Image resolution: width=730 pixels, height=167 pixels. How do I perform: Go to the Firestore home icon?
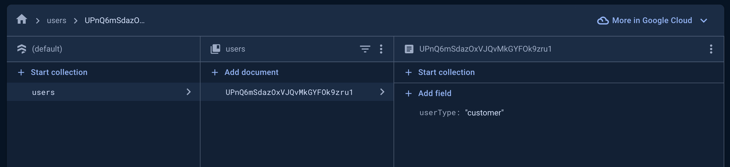22,20
